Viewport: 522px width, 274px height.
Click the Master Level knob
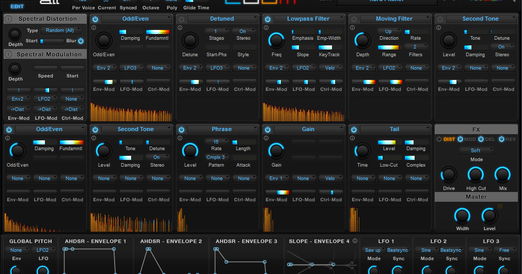point(489,216)
